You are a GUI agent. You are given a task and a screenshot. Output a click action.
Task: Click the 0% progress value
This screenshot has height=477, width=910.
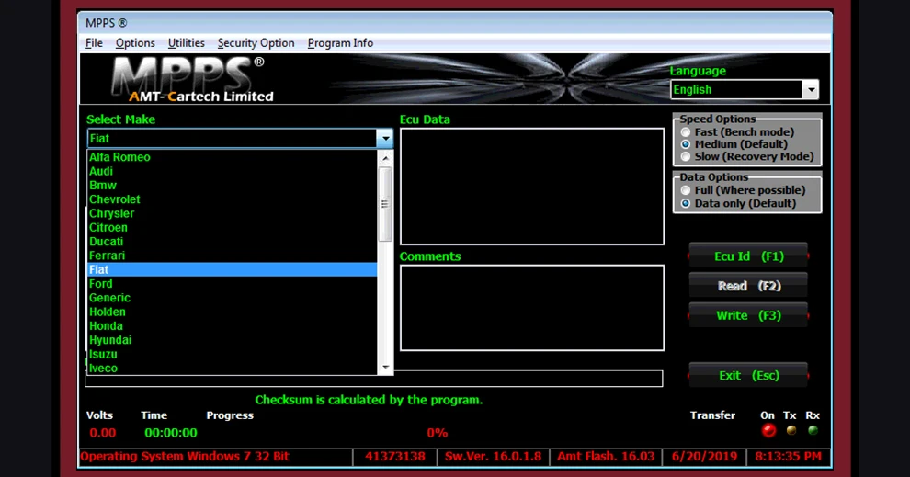click(437, 432)
